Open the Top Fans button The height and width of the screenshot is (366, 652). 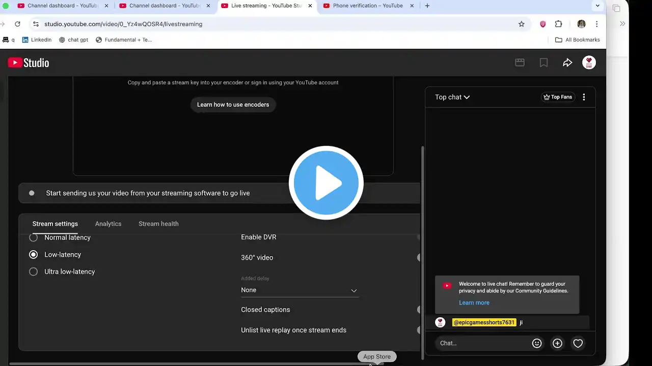pos(558,97)
